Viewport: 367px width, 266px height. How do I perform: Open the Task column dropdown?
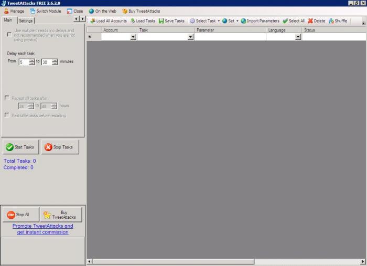click(190, 37)
